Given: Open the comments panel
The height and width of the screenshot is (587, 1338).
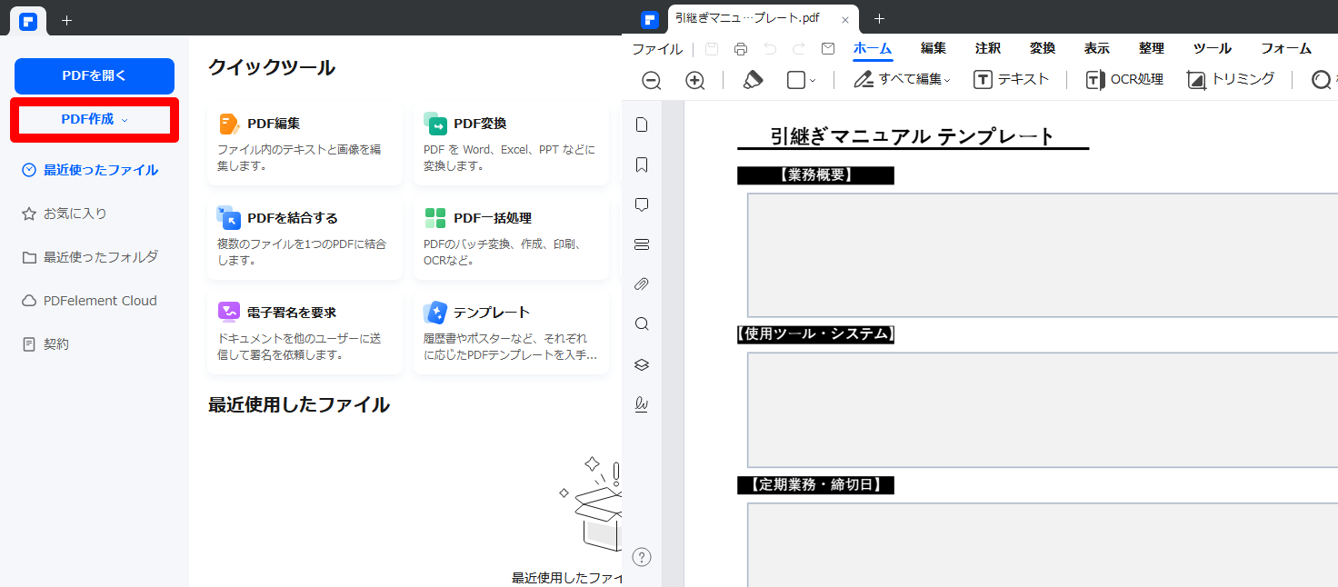Looking at the screenshot, I should coord(642,204).
